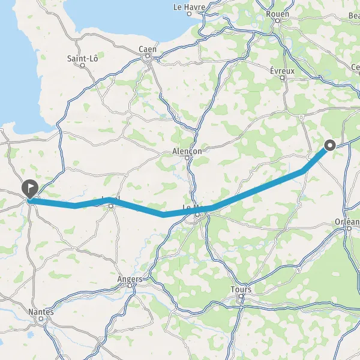Click the blue route line near Le Mans

[184, 212]
